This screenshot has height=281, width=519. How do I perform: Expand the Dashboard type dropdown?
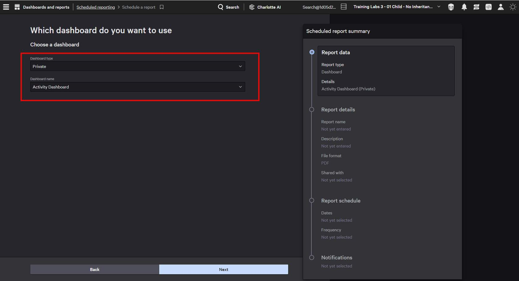[x=137, y=66]
